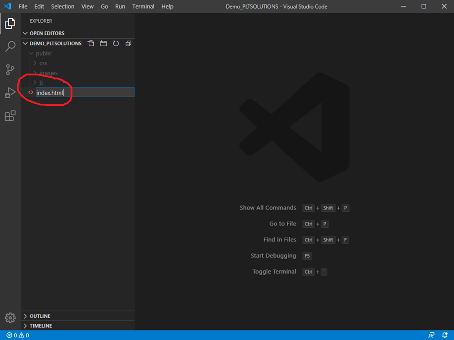Click the 'Find in Files' text

(x=280, y=240)
